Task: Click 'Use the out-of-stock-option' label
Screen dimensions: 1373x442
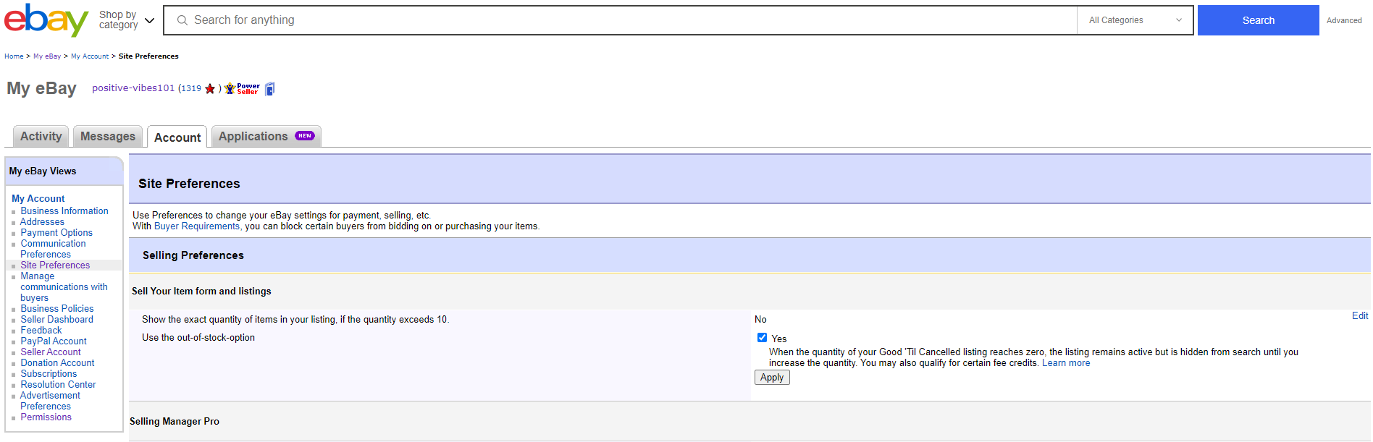Action: (x=198, y=338)
